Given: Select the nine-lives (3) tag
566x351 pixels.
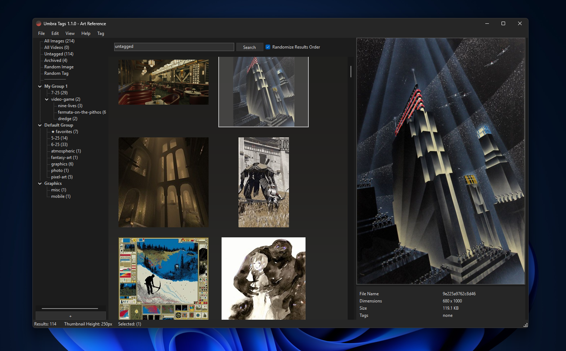Looking at the screenshot, I should click(70, 106).
